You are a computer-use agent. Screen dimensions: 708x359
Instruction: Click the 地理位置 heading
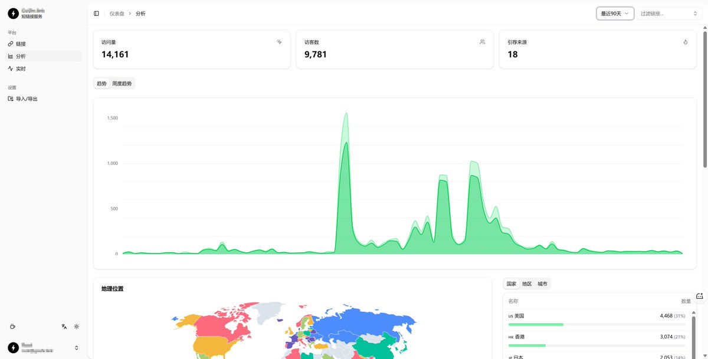click(x=112, y=289)
